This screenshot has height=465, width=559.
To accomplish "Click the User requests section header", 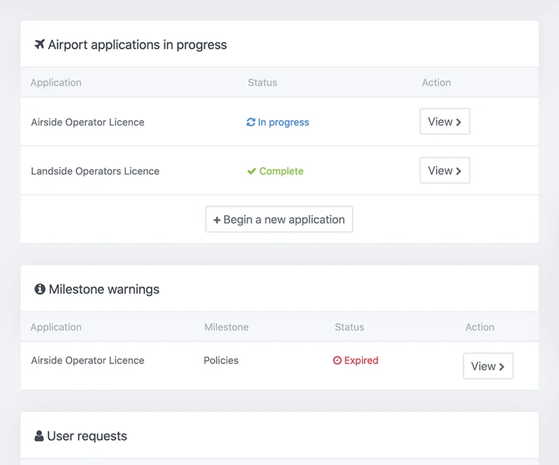I will pyautogui.click(x=87, y=436).
